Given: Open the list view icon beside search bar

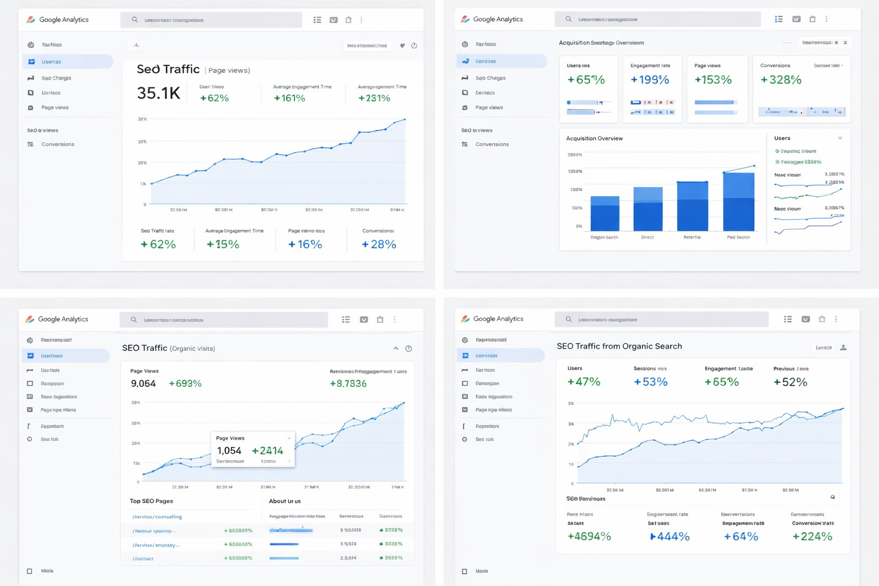Looking at the screenshot, I should 317,19.
